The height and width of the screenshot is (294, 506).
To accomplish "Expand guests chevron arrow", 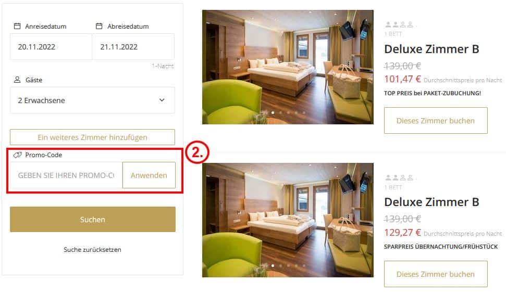I will (x=162, y=100).
